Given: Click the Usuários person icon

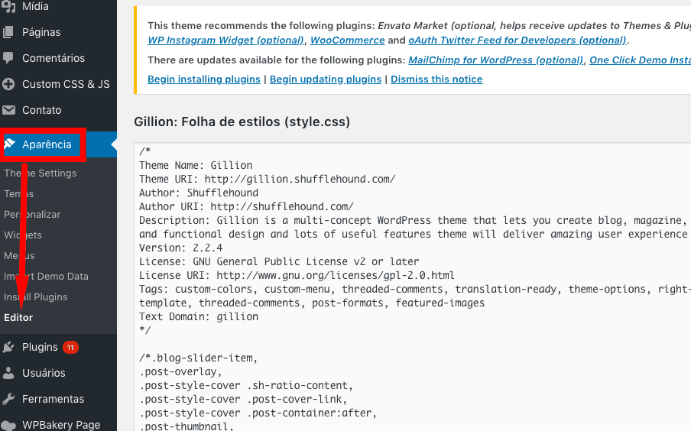Looking at the screenshot, I should [8, 373].
